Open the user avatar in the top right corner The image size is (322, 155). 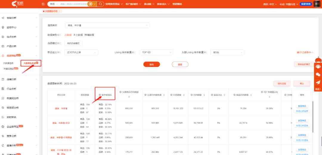[318, 4]
